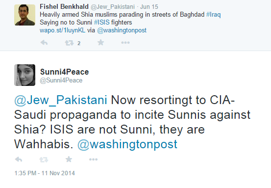271x188 pixels.
Task: Open Fishel Benkhald's profile name
Action: click(x=64, y=7)
